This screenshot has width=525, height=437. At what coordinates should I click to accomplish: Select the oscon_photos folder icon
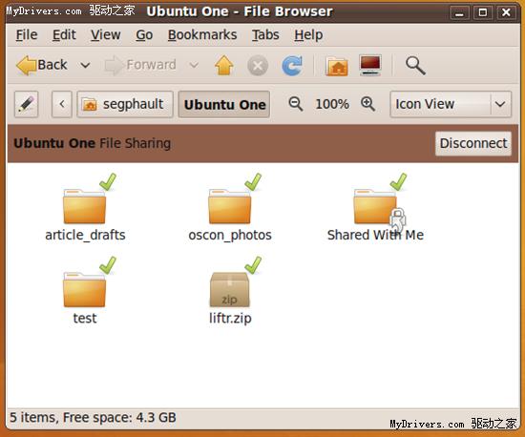coord(230,206)
